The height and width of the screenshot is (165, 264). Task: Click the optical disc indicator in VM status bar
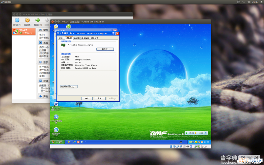click(x=174, y=147)
